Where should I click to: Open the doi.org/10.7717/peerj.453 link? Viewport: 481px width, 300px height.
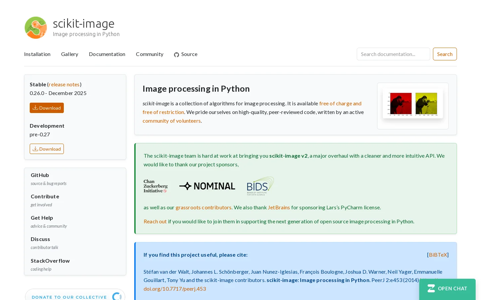pyautogui.click(x=175, y=289)
